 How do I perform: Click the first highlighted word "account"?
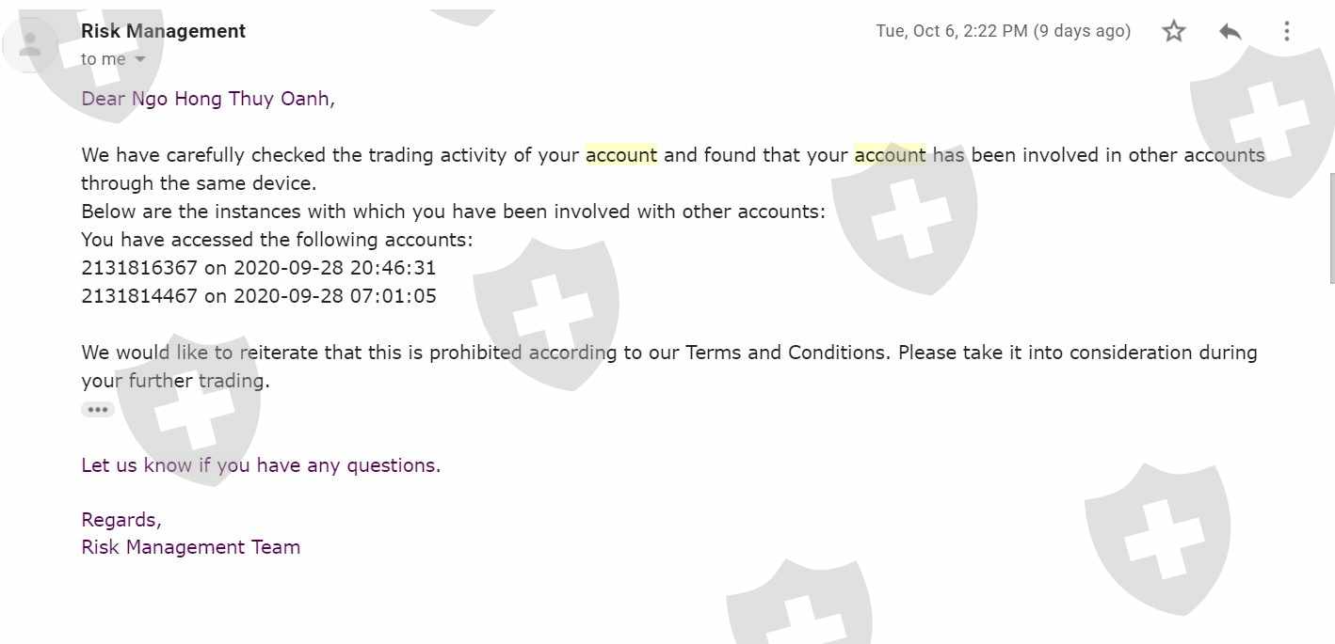click(x=621, y=155)
